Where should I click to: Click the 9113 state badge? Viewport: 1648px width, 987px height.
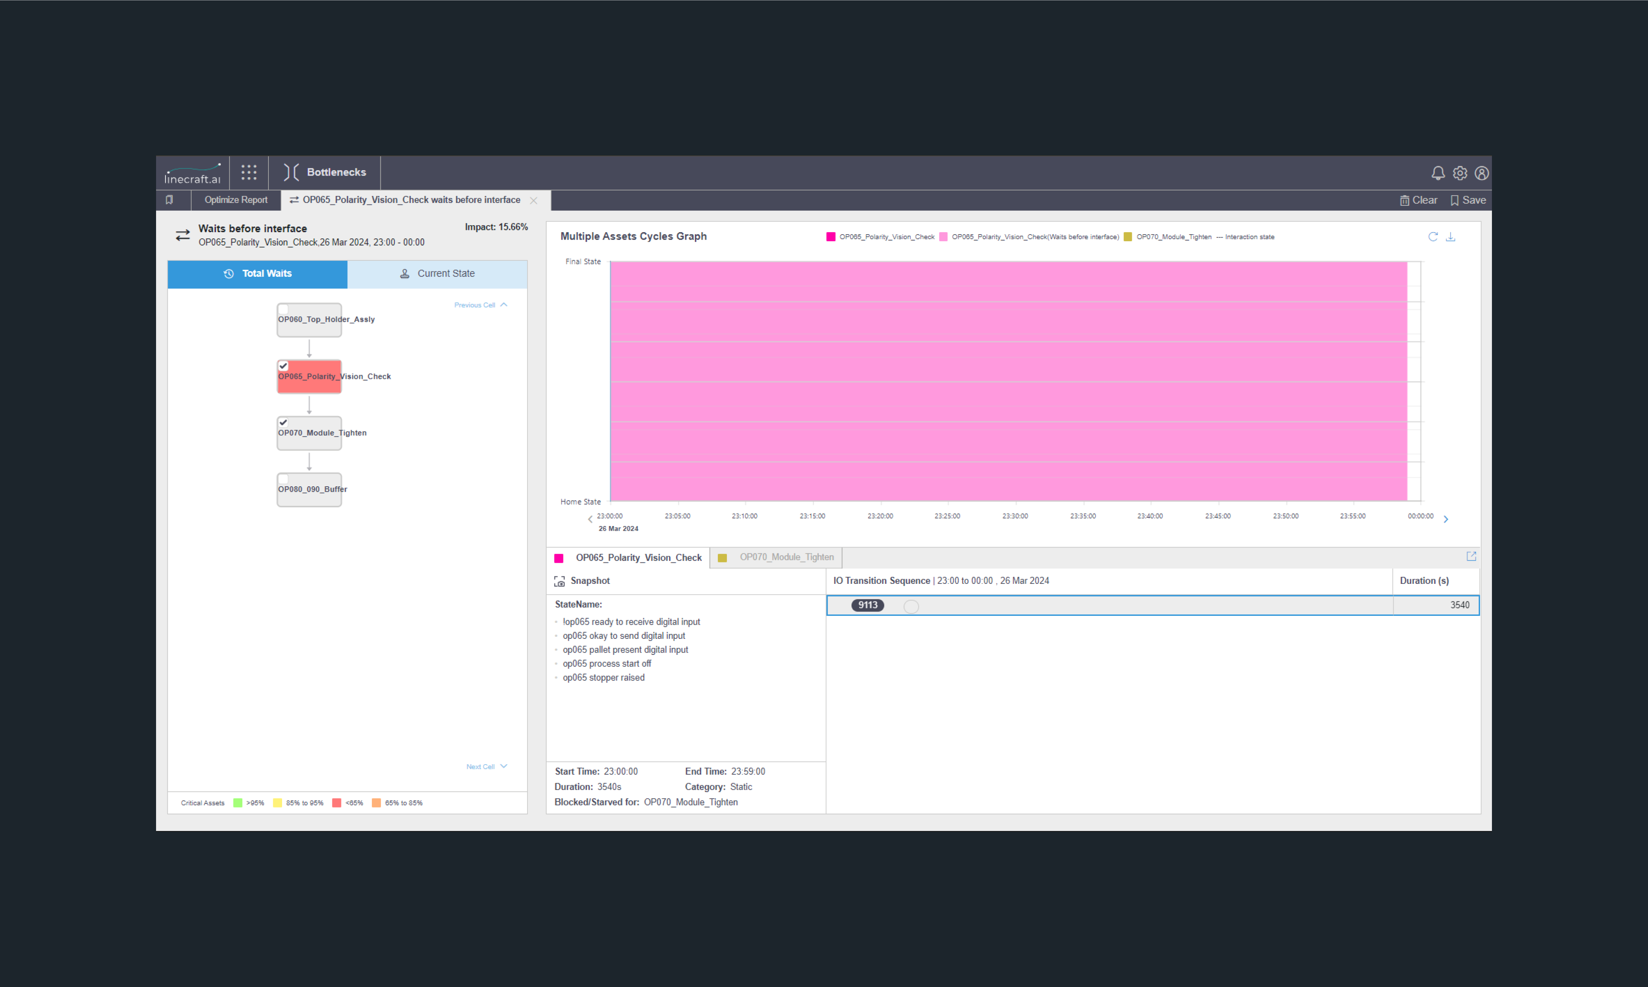[868, 605]
